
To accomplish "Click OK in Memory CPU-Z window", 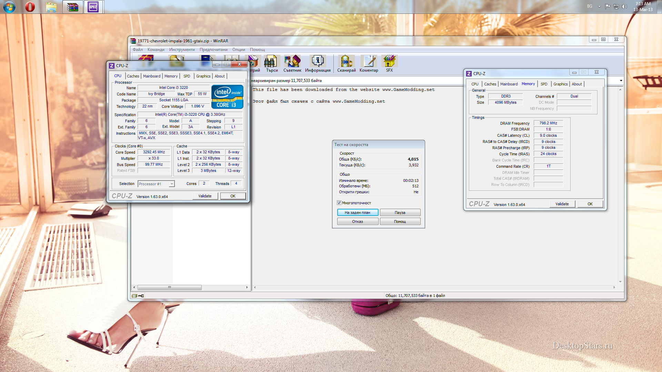I will (590, 204).
